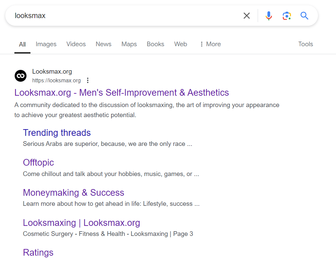Open the Tools options

click(x=305, y=44)
